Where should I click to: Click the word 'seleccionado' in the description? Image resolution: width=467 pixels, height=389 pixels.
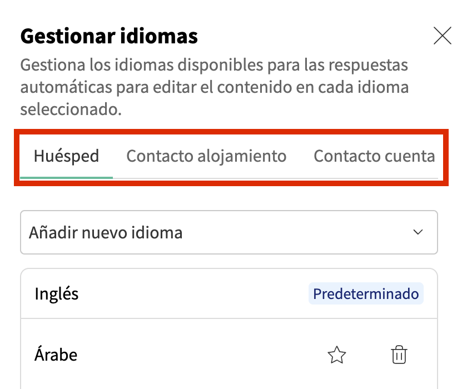70,109
